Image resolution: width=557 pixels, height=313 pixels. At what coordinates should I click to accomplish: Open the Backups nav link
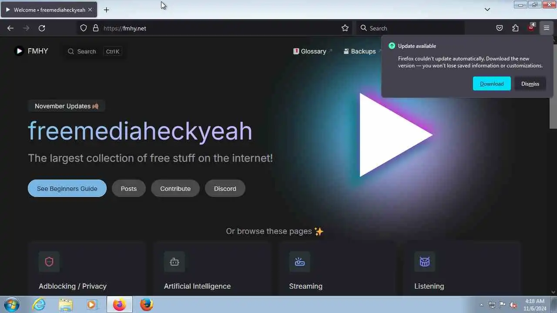click(362, 51)
